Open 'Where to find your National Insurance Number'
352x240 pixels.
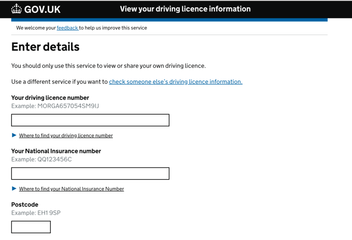pos(71,189)
